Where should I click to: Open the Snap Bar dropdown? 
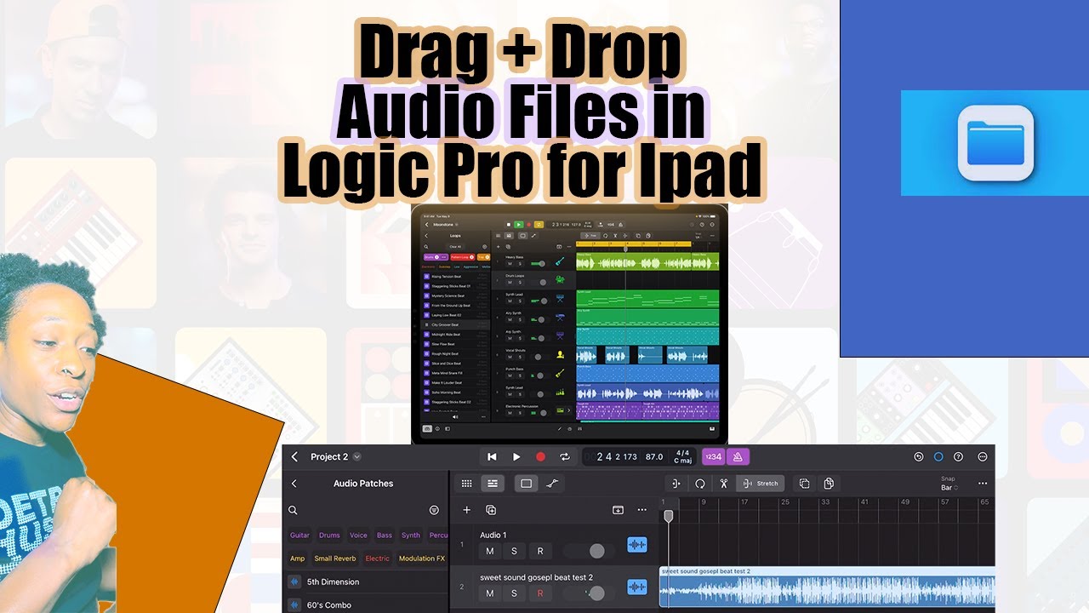click(949, 484)
